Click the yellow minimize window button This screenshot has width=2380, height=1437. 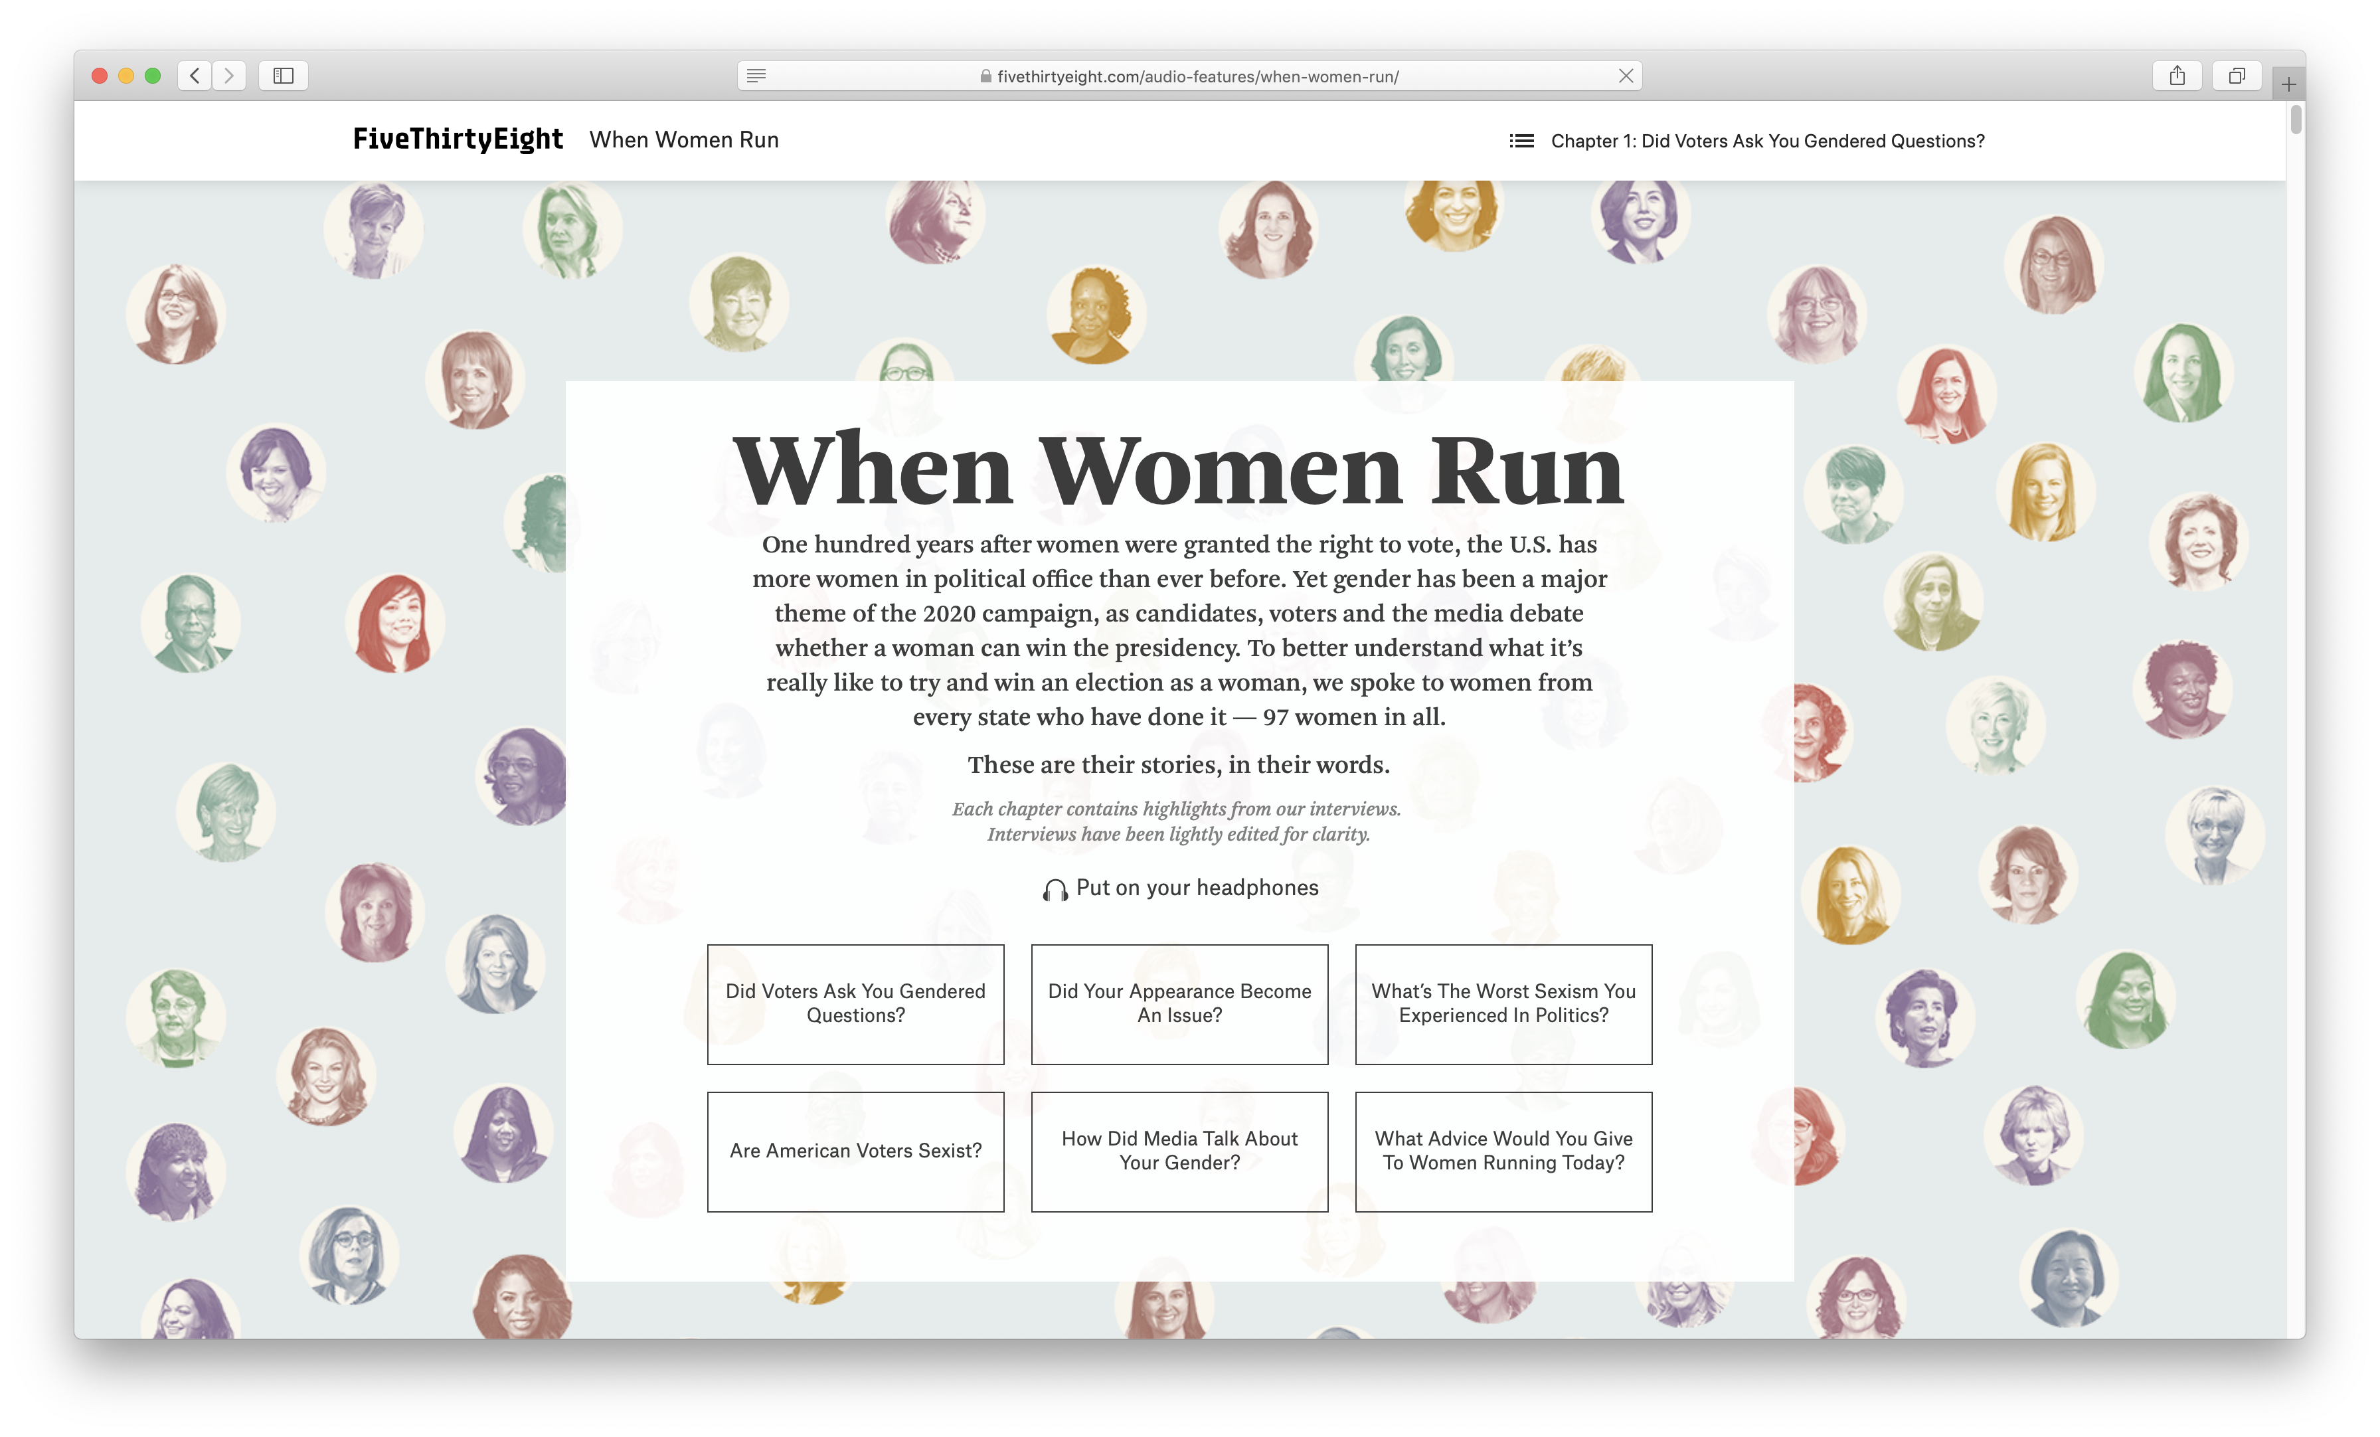click(x=127, y=75)
